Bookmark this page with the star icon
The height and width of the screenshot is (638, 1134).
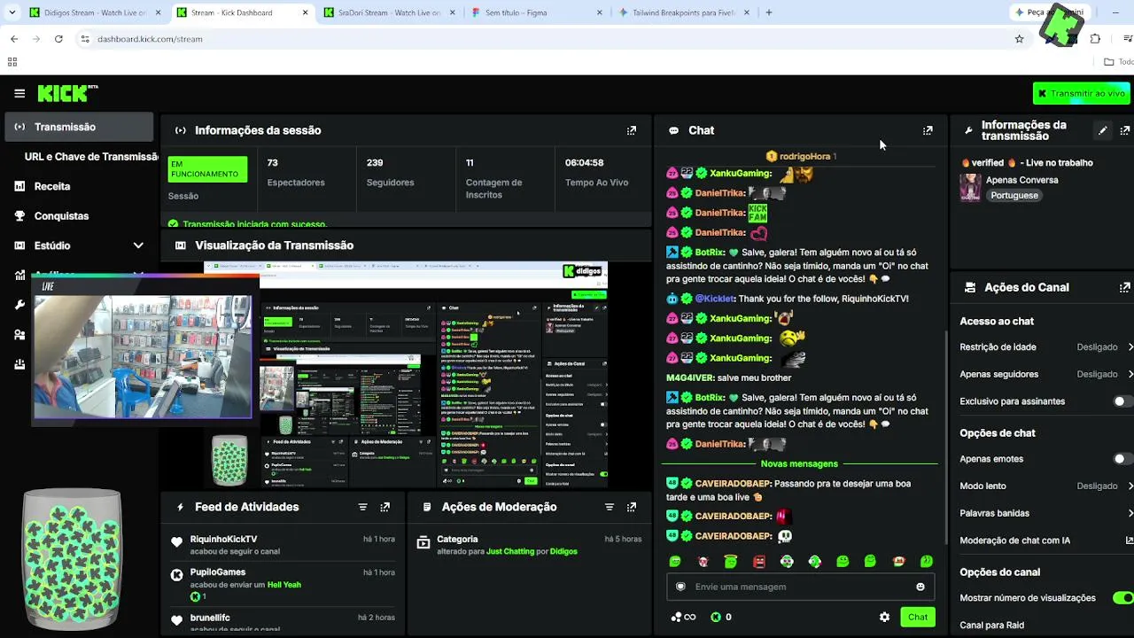1019,39
